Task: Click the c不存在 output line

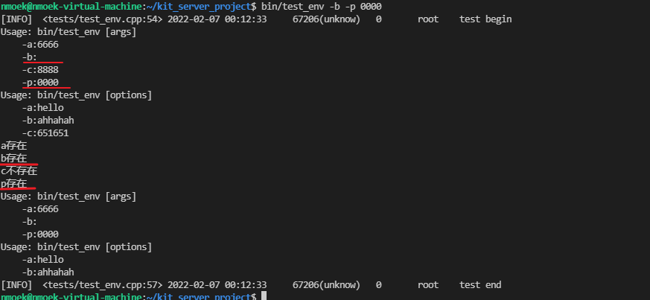Action: click(x=19, y=170)
